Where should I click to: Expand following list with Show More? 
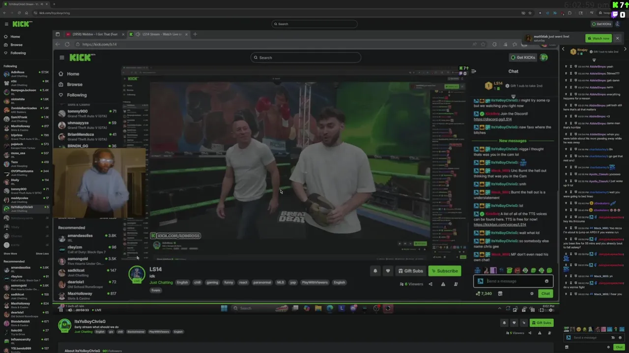(x=10, y=254)
